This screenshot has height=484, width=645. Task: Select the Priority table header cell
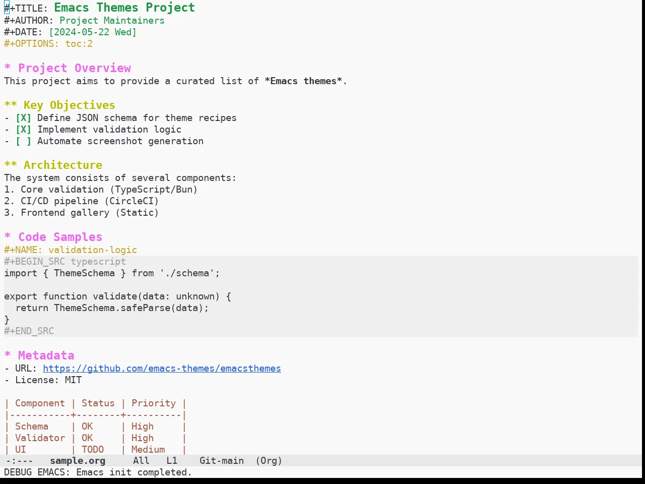tap(154, 403)
